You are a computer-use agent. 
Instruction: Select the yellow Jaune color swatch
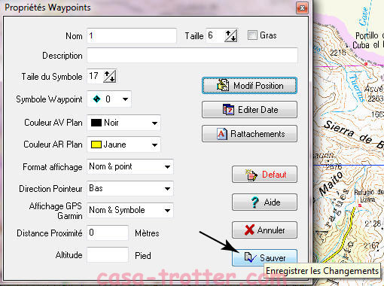[96, 145]
